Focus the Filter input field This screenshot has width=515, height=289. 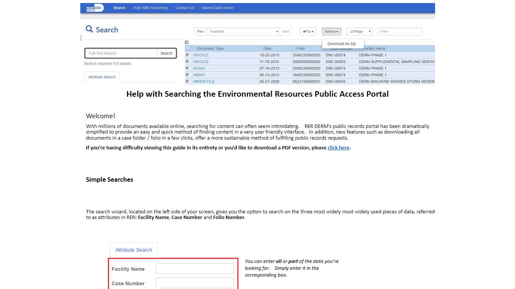[400, 32]
